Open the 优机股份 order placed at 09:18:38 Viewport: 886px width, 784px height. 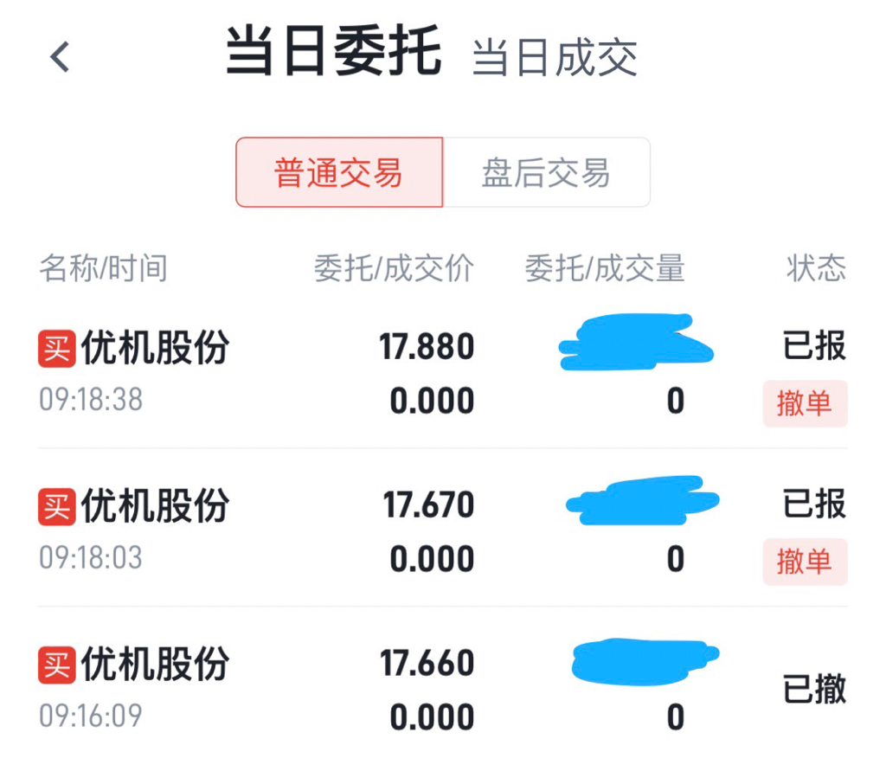pos(156,348)
